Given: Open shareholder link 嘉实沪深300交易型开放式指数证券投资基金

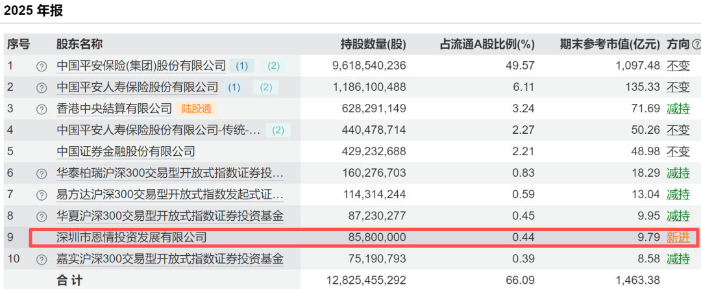Looking at the screenshot, I should [x=170, y=258].
